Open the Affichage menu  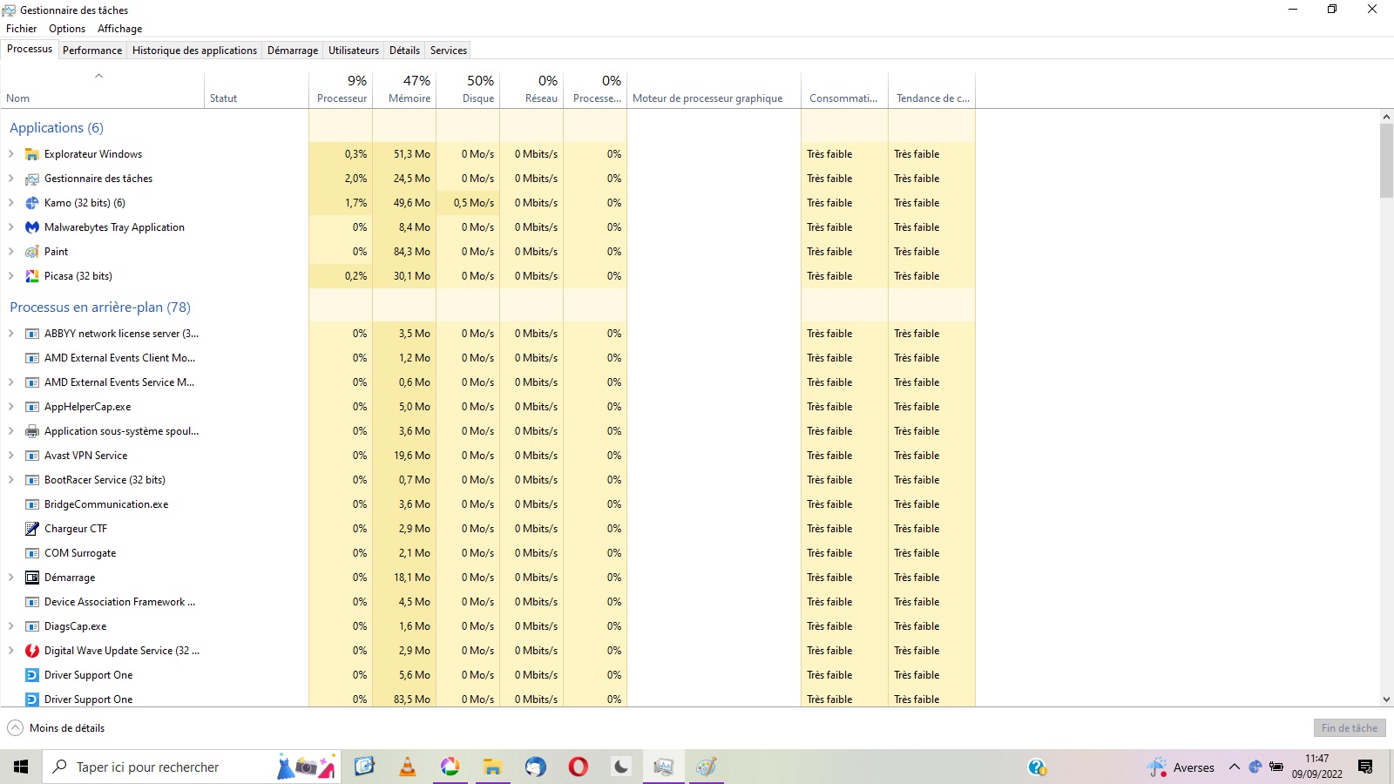coord(119,29)
